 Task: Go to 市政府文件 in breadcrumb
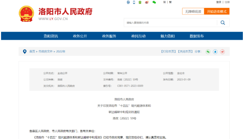point(45,51)
